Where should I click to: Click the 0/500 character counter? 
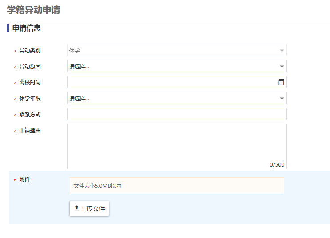[x=277, y=165]
